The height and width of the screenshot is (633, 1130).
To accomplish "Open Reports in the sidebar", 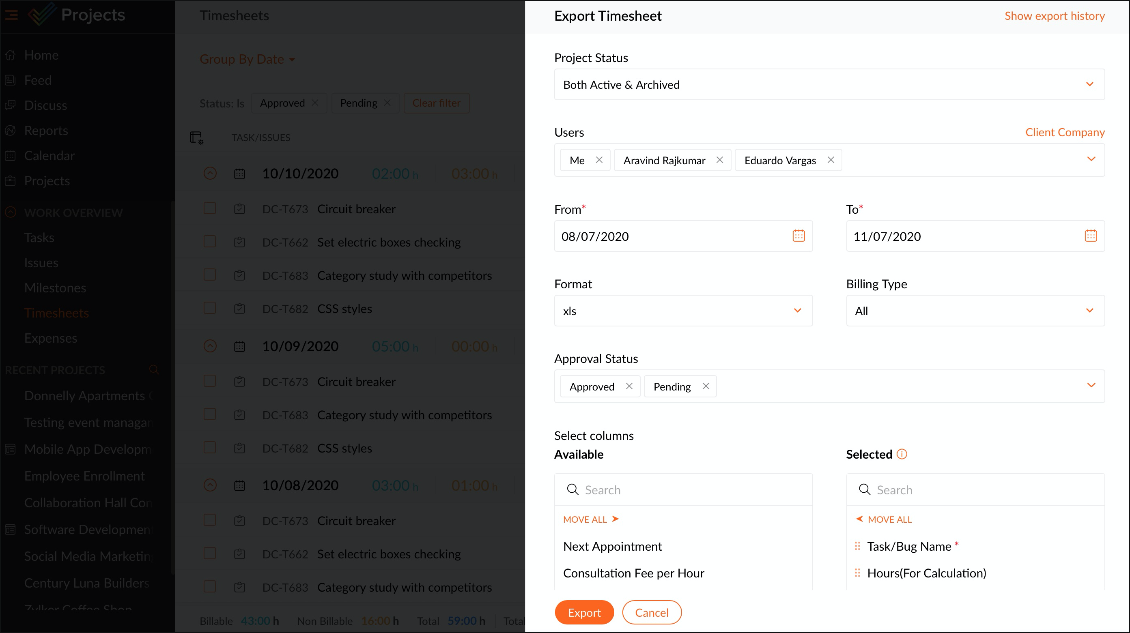I will click(45, 130).
